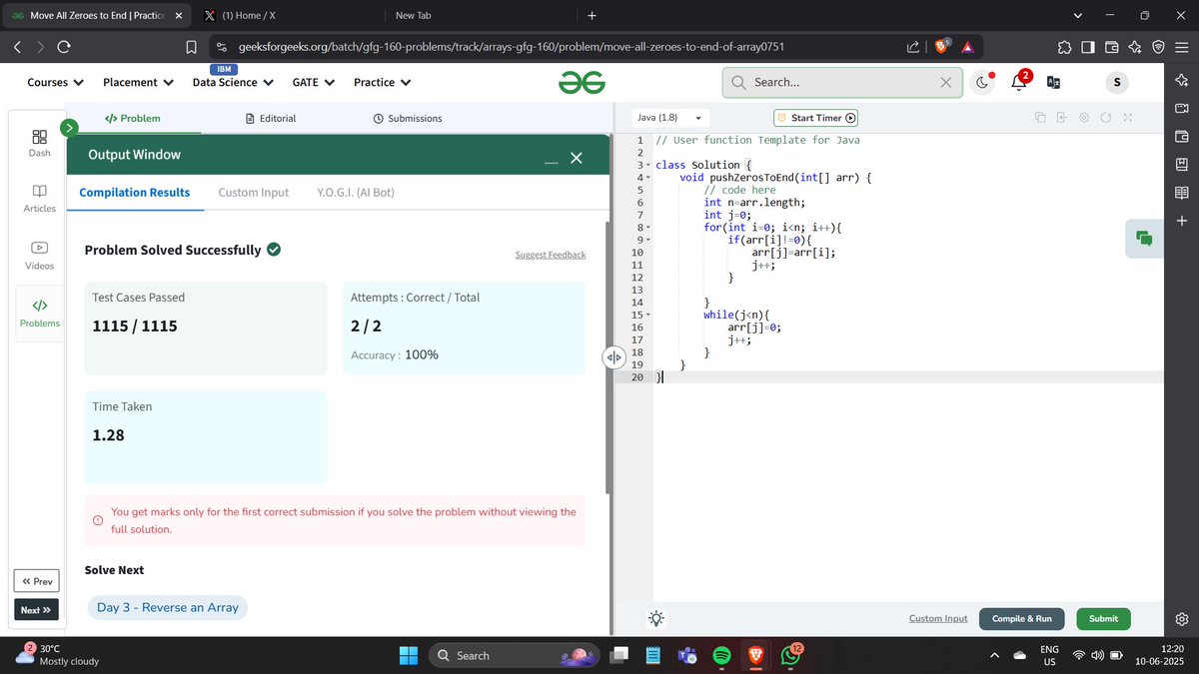Select Problems in the left sidebar
This screenshot has height=674, width=1199.
(39, 311)
